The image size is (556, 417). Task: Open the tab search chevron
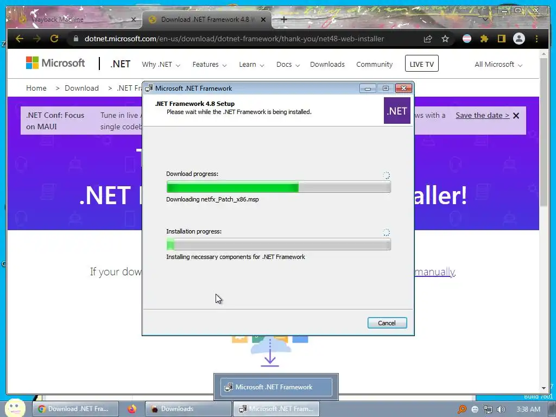tap(485, 20)
